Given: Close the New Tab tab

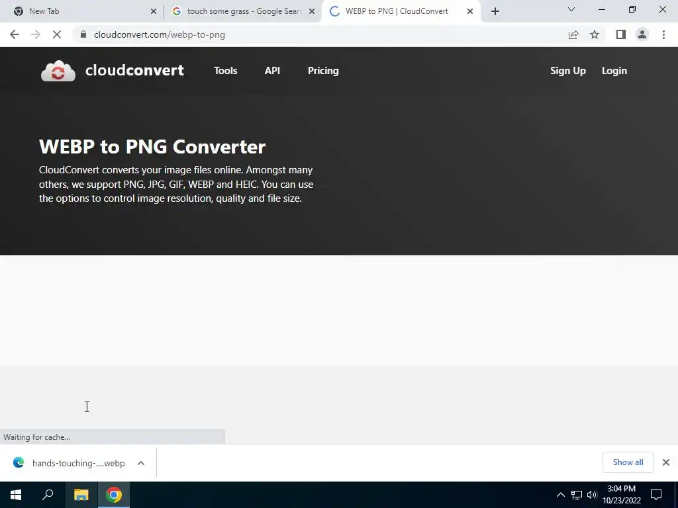Looking at the screenshot, I should tap(153, 11).
